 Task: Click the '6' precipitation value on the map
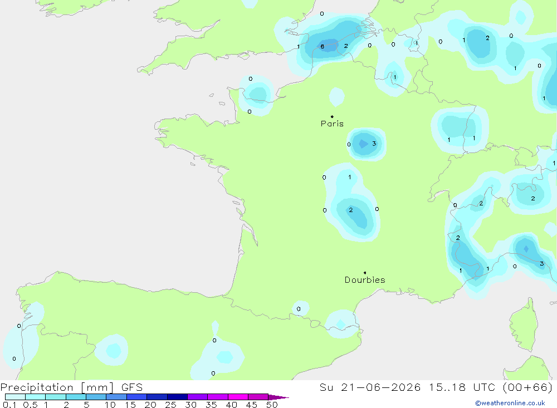click(x=322, y=47)
